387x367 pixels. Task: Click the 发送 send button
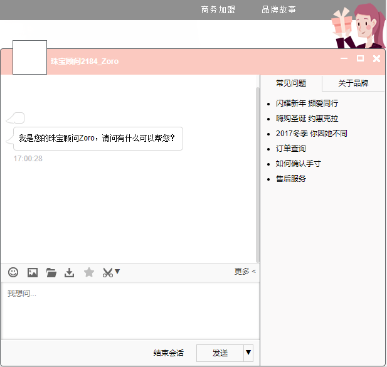tap(220, 353)
